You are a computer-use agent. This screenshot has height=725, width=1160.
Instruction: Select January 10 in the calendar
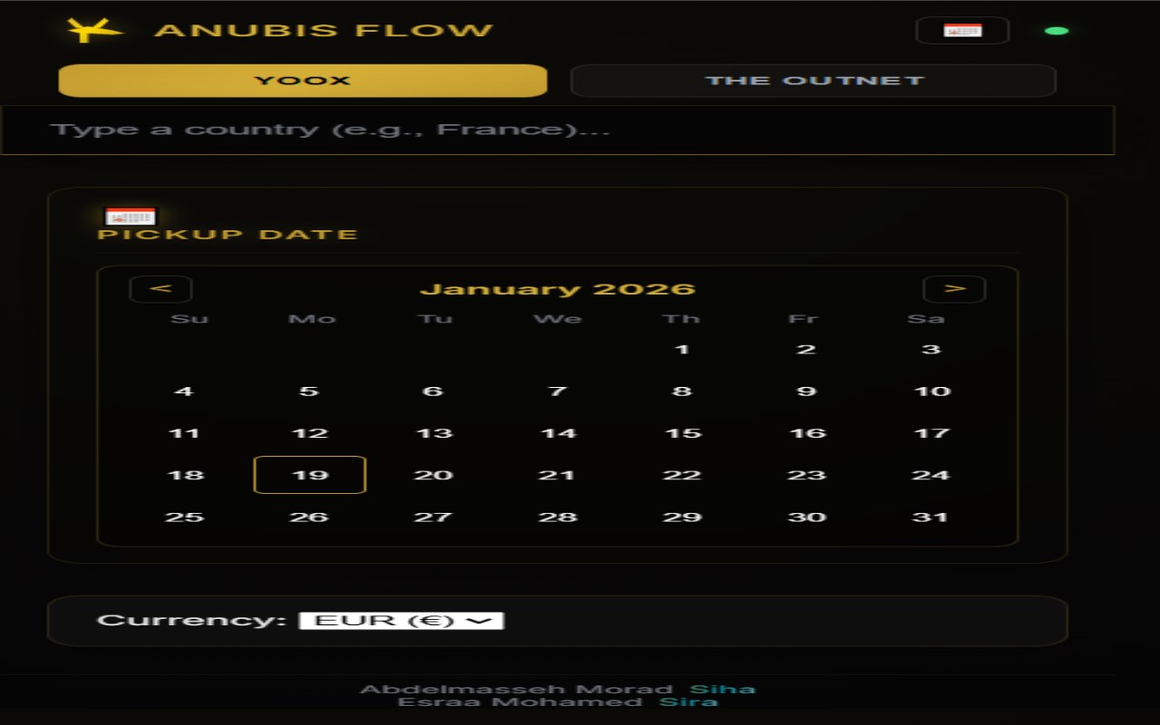[931, 391]
